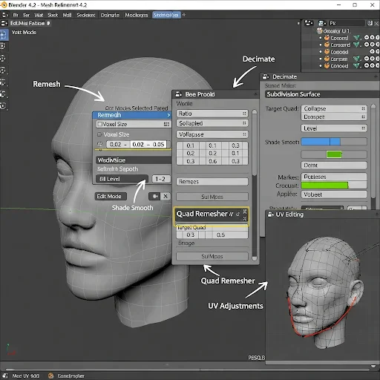Click the icon button left of the X button
The width and height of the screenshot is (380, 380).
tap(154, 197)
